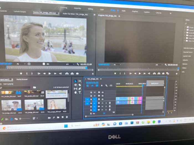Toggle Snap in Timeline magnet icon

pyautogui.click(x=92, y=86)
